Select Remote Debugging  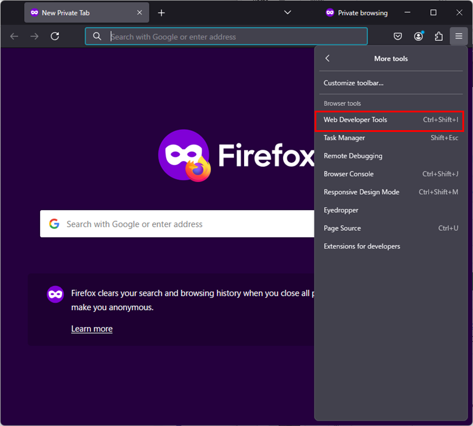click(391, 156)
